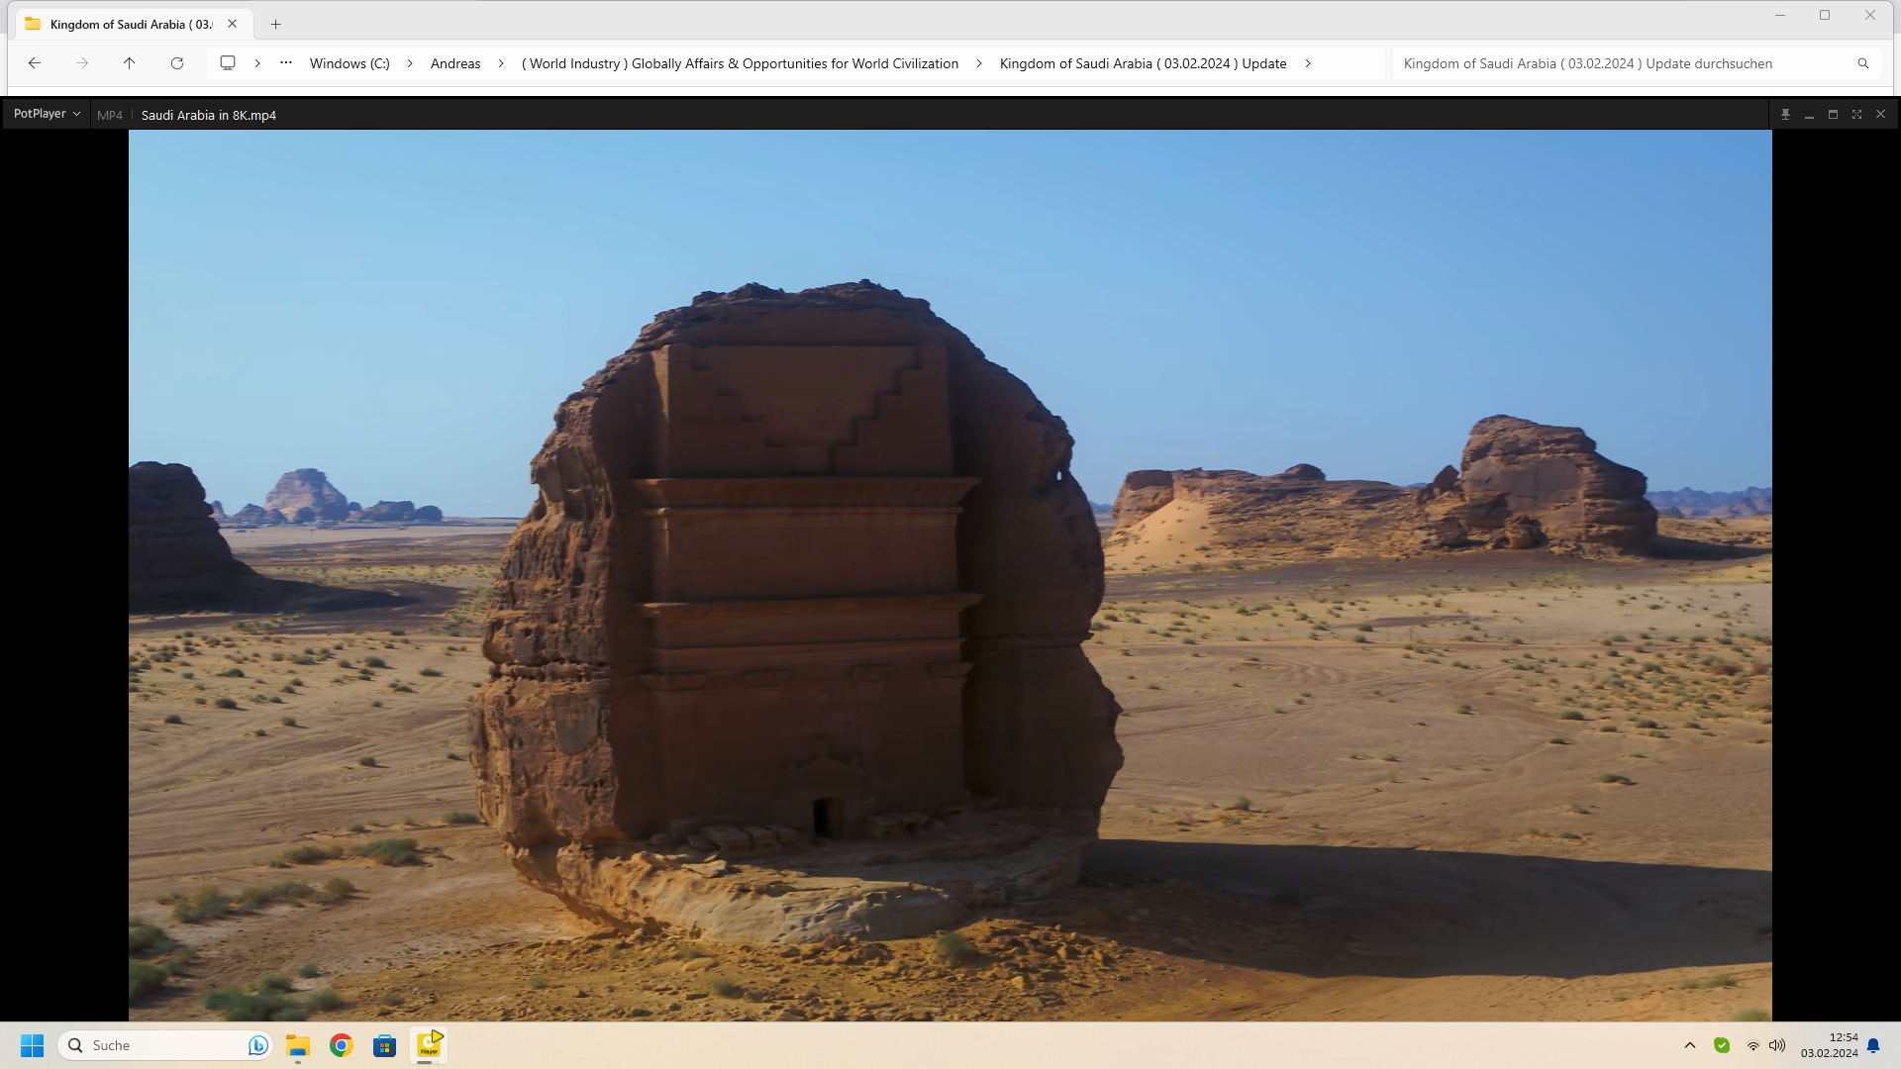This screenshot has height=1069, width=1901.
Task: Close the PotPlayer window
Action: tap(1880, 115)
